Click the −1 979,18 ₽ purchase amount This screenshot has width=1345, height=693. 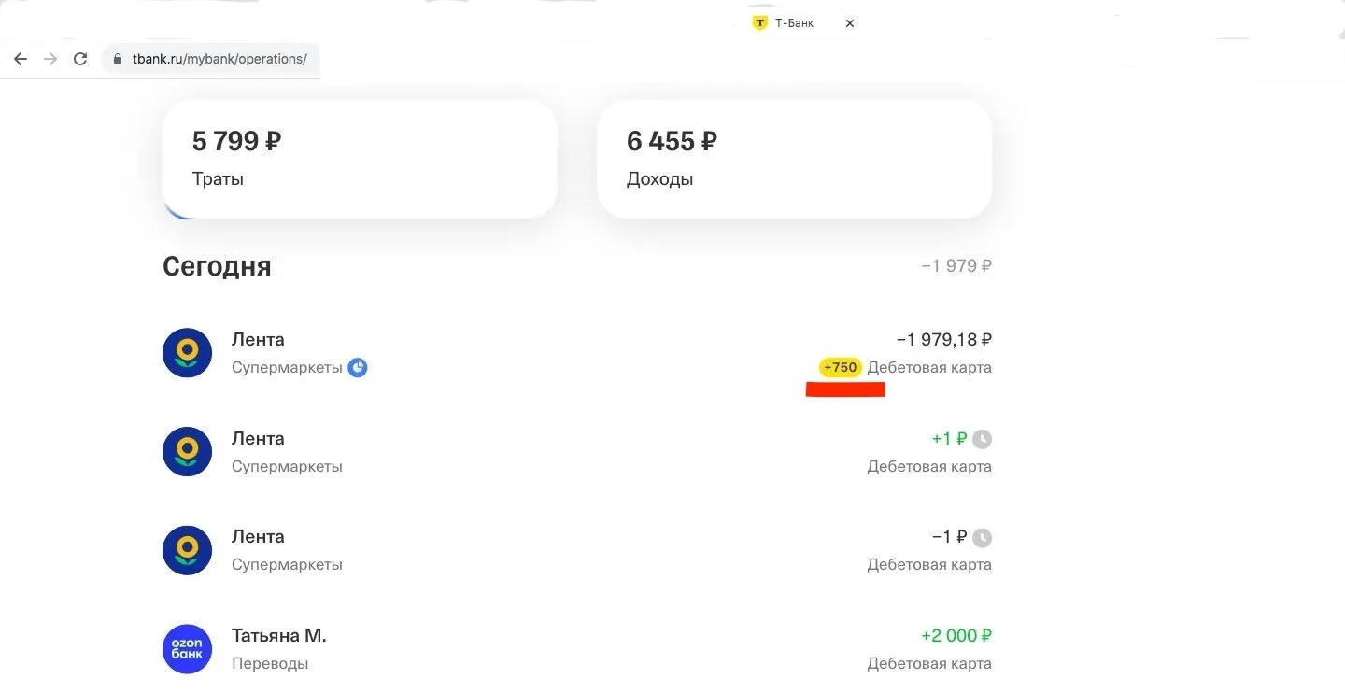coord(943,340)
